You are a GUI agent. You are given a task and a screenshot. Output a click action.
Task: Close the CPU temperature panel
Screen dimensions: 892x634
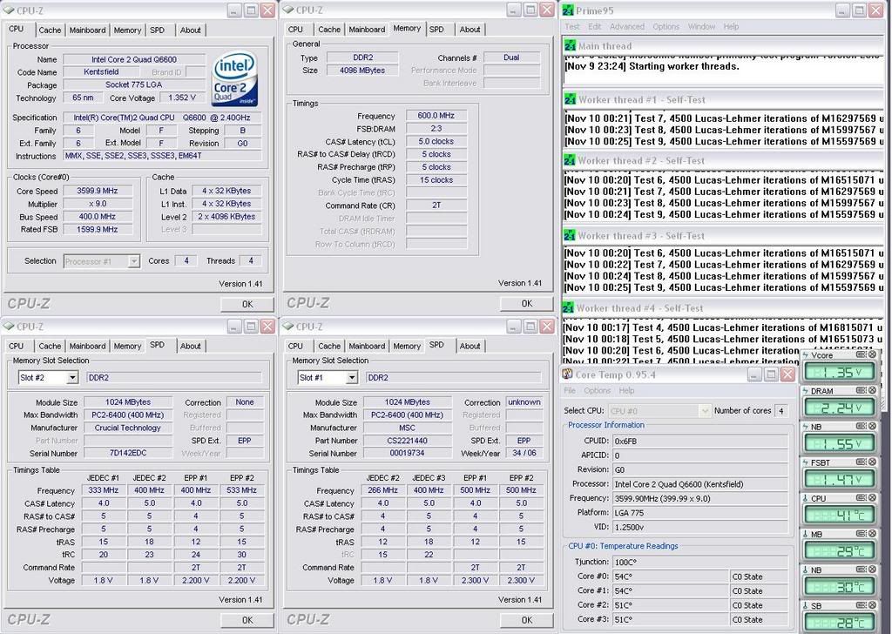point(872,497)
